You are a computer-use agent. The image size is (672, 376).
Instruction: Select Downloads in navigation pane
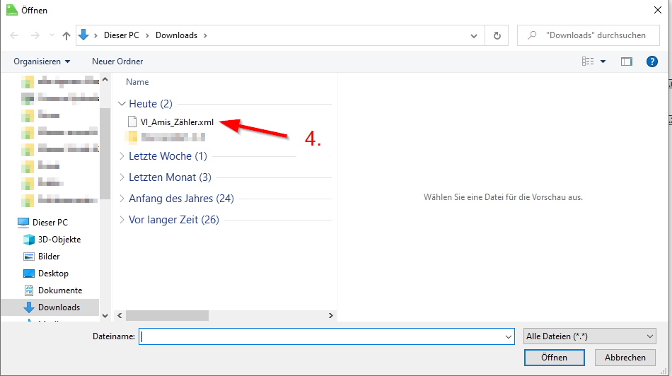(x=59, y=307)
